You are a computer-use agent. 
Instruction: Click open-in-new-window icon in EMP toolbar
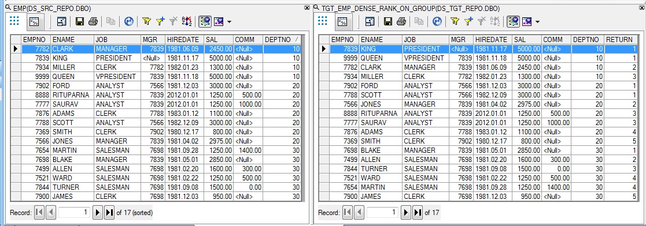click(x=61, y=21)
